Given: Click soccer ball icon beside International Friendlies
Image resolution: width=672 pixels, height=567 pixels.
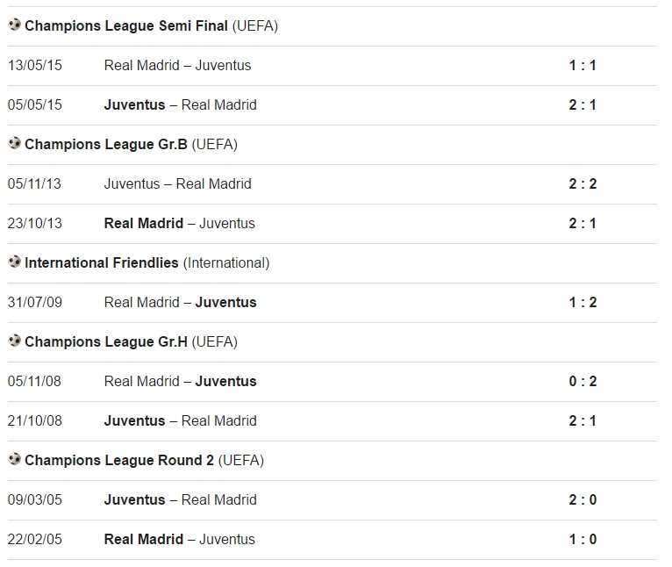Looking at the screenshot, I should tap(14, 262).
